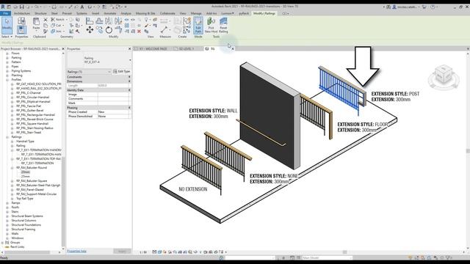Open the Structure ribbon tab
This screenshot has width=470, height=264.
pyautogui.click(x=40, y=13)
